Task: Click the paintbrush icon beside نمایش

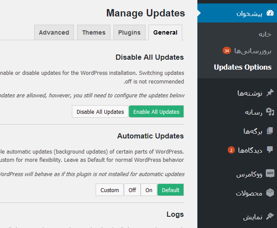Action: (x=270, y=216)
